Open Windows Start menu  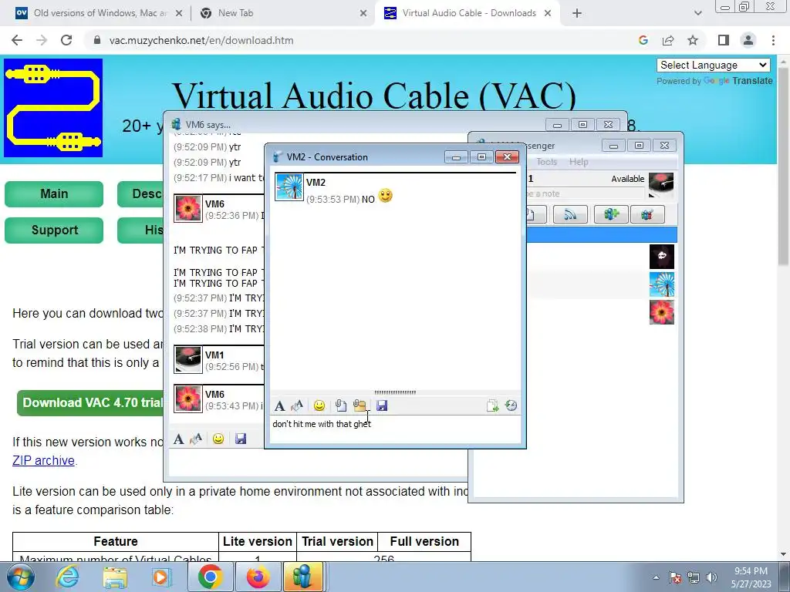click(21, 577)
